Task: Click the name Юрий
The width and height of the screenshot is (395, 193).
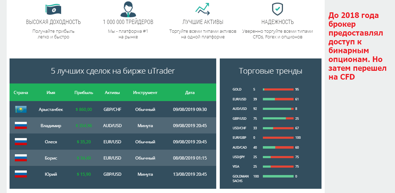Action: pyautogui.click(x=51, y=174)
